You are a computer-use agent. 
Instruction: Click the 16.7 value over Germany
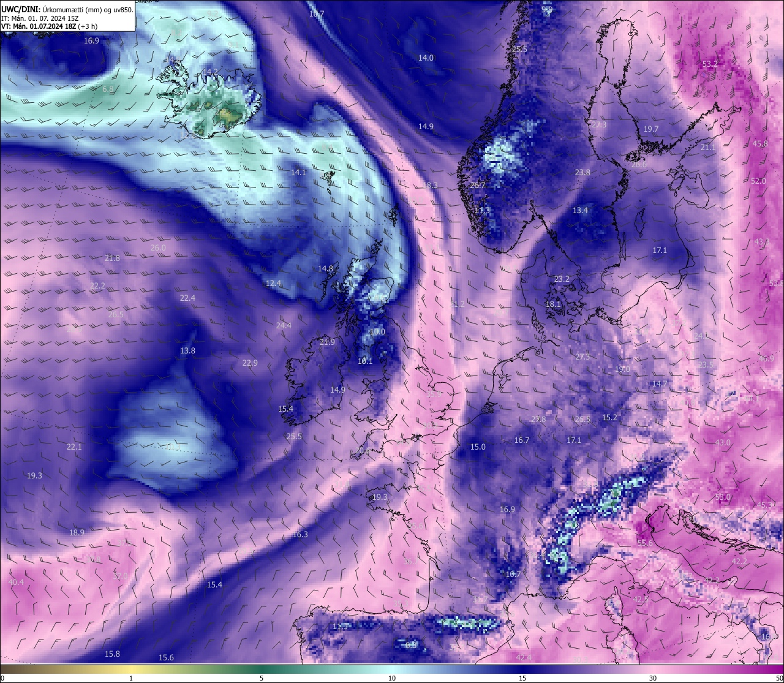[x=522, y=440]
